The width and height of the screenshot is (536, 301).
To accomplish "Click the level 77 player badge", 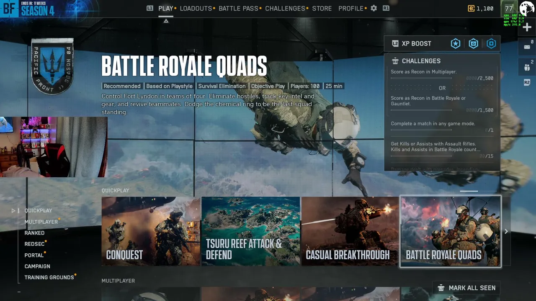I will coord(509,8).
